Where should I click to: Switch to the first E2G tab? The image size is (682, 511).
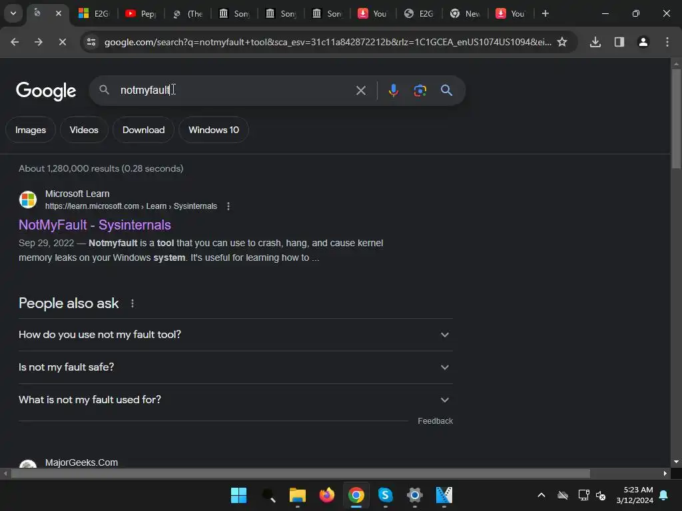94,13
